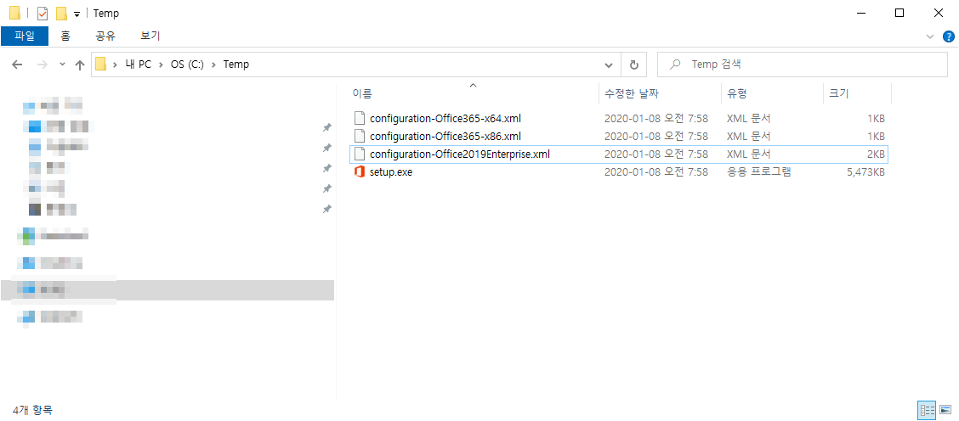Select Temp in address breadcrumb

pos(236,65)
